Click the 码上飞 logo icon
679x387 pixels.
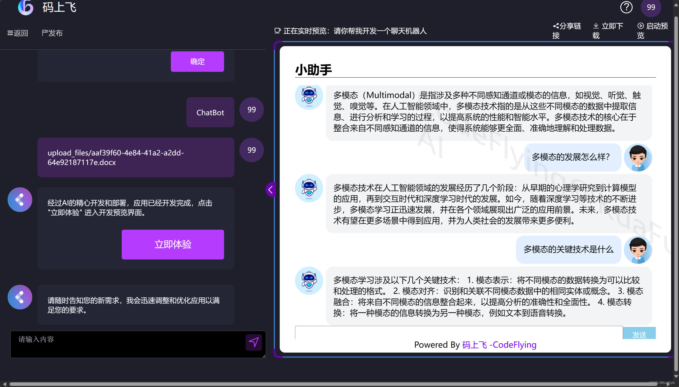[x=26, y=7]
